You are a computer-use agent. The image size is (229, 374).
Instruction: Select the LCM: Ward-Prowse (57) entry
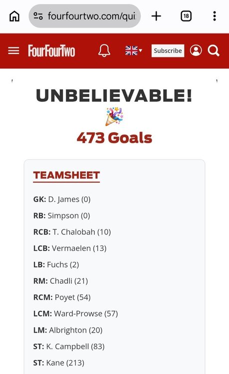(76, 314)
